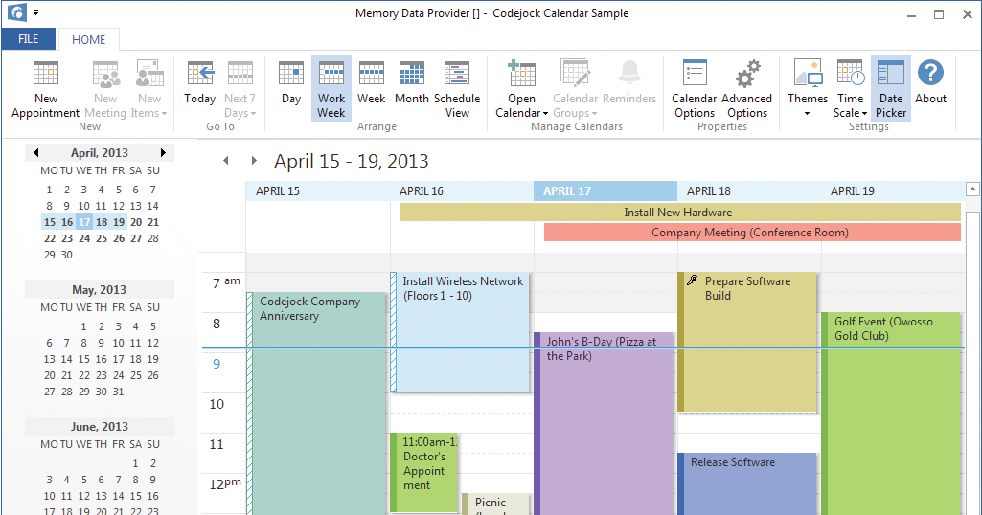Open the FILE tab
982x515 pixels.
[28, 39]
